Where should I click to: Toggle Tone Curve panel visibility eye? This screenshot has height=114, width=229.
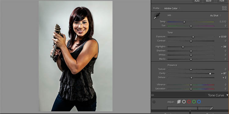coord(153,95)
